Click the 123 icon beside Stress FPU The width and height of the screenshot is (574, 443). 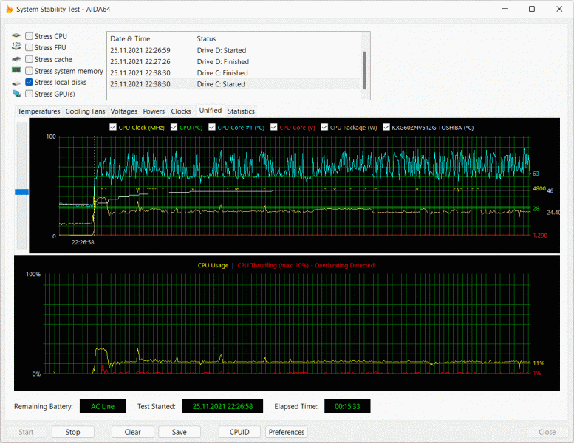tap(16, 47)
